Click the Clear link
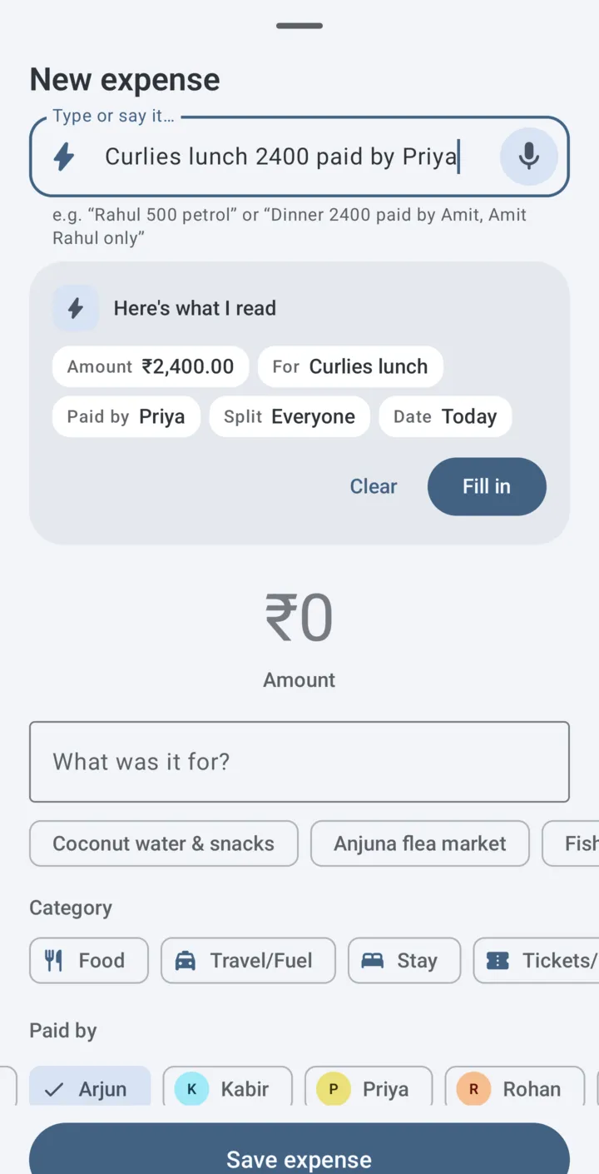This screenshot has width=599, height=1174. point(374,486)
